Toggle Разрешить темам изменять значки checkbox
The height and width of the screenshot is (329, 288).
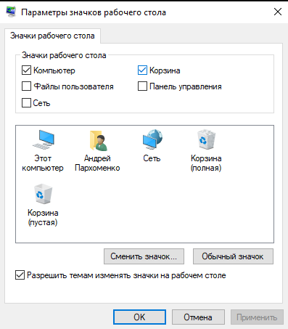(20, 275)
